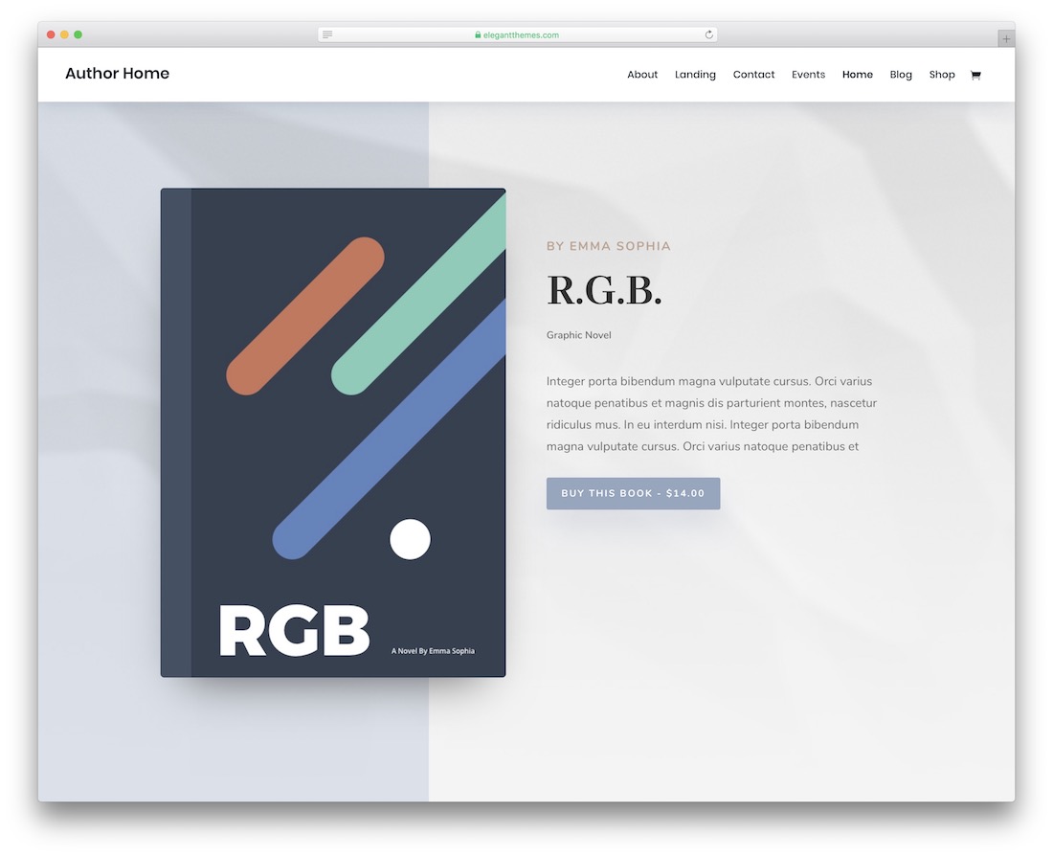Screen dimensions: 1053x856
Task: Go to the Landing page
Action: (x=695, y=75)
